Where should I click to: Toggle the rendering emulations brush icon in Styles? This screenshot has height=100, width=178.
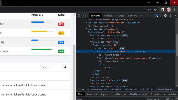pos(167,99)
